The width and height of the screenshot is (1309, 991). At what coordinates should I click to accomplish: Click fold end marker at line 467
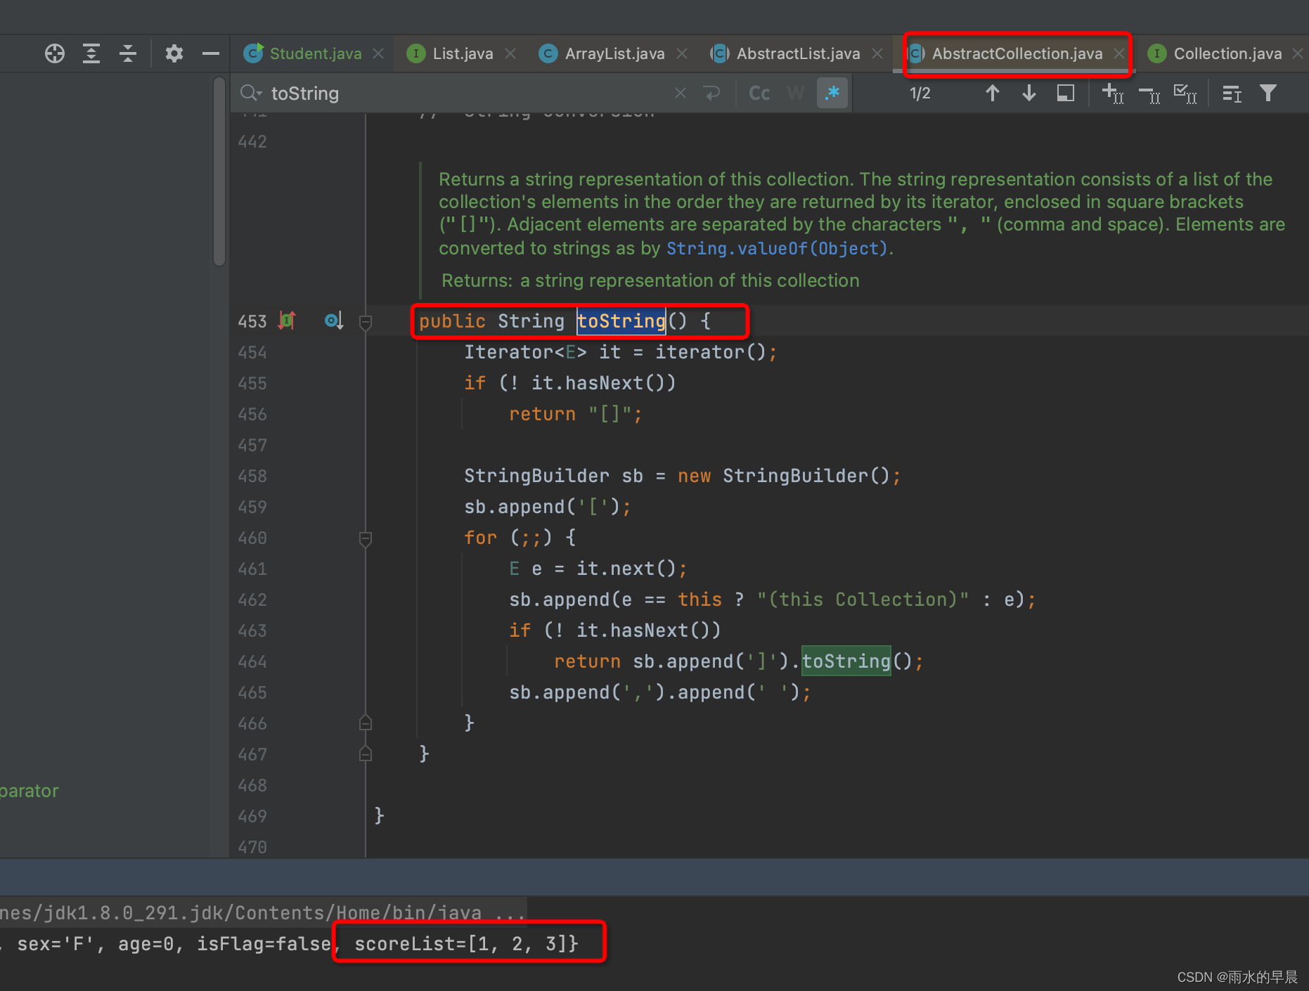[366, 753]
